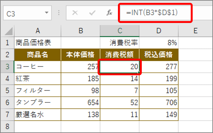
Task: Click the total cell 706
Action: (x=159, y=103)
